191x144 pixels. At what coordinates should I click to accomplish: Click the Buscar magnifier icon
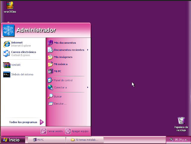pyautogui.click(x=50, y=96)
